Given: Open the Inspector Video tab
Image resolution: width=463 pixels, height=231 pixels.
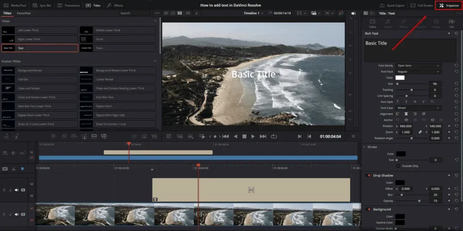Looking at the screenshot, I should 373,24.
